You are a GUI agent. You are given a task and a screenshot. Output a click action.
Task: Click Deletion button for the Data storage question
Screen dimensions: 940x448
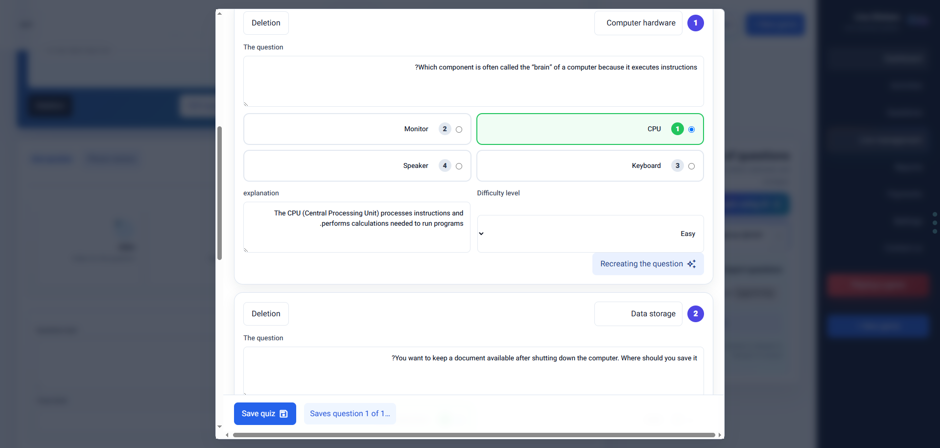(266, 314)
